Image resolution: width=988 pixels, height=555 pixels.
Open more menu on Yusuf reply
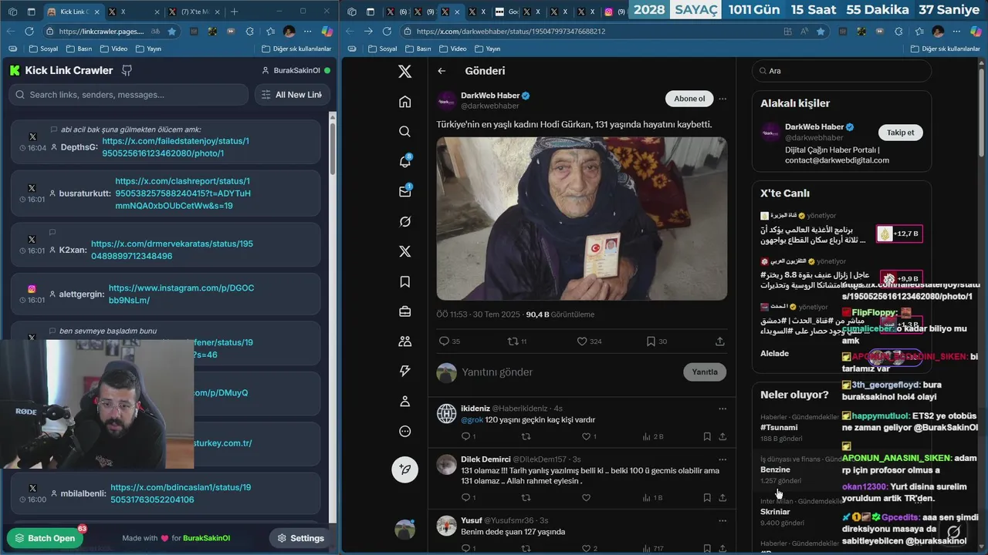point(722,520)
